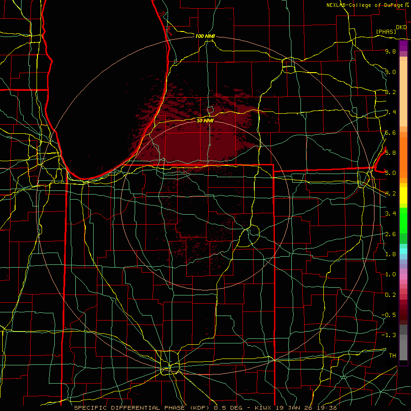Click the 9.8 scale value
The width and height of the screenshot is (411, 411).
(x=390, y=51)
